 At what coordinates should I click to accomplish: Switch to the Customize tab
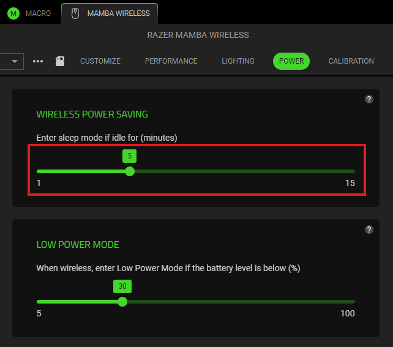100,61
